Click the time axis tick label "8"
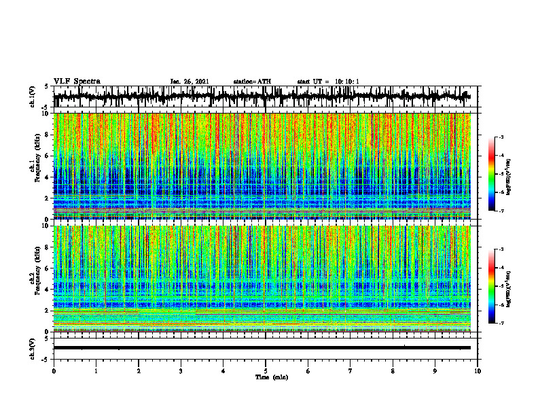This screenshot has width=538, height=416. point(393,371)
